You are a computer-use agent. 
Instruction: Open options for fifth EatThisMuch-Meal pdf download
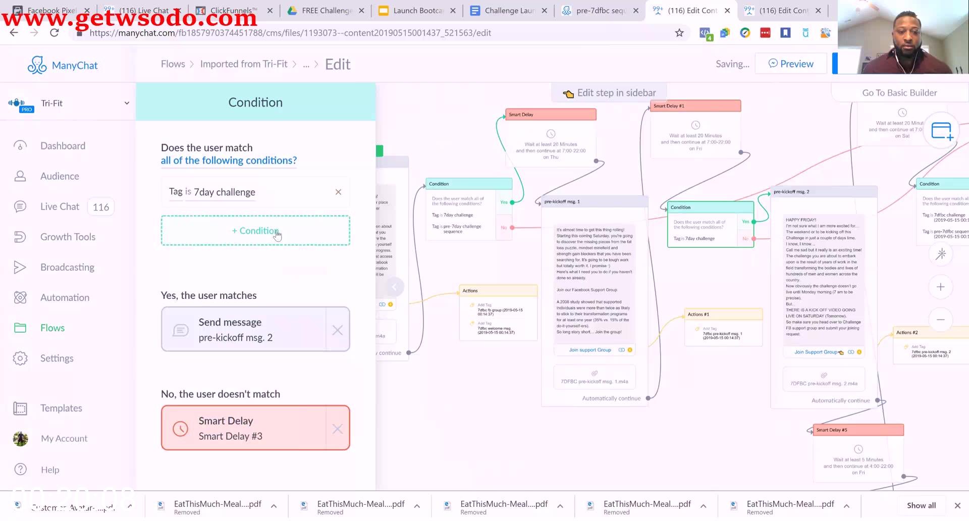click(847, 506)
